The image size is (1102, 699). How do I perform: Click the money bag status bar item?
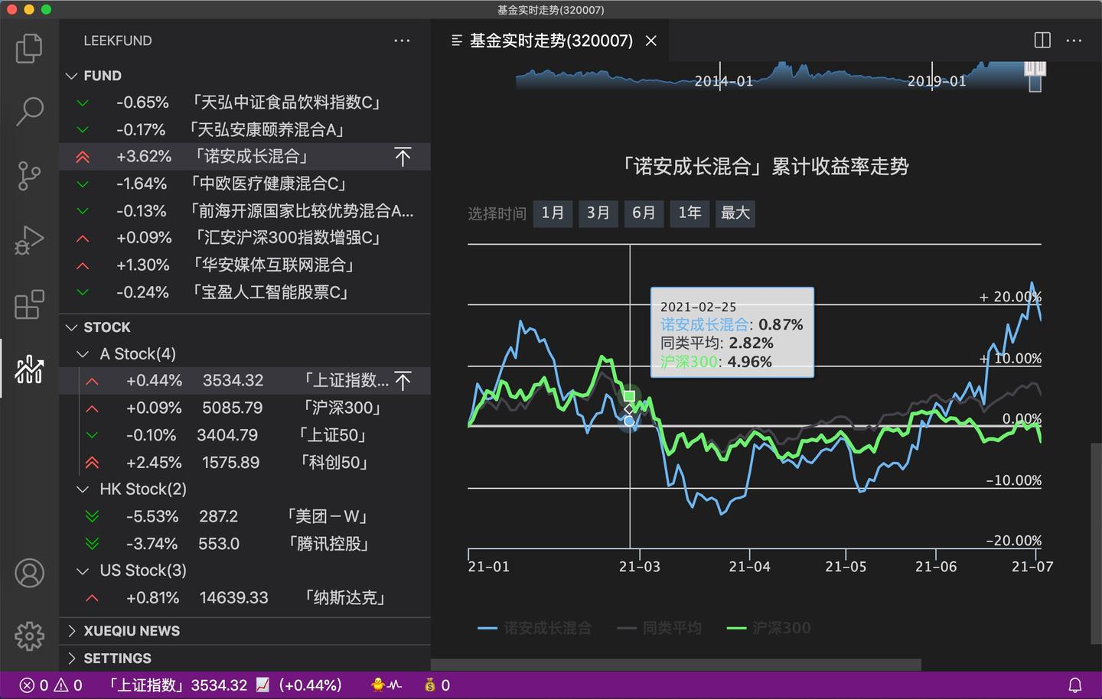tap(437, 685)
